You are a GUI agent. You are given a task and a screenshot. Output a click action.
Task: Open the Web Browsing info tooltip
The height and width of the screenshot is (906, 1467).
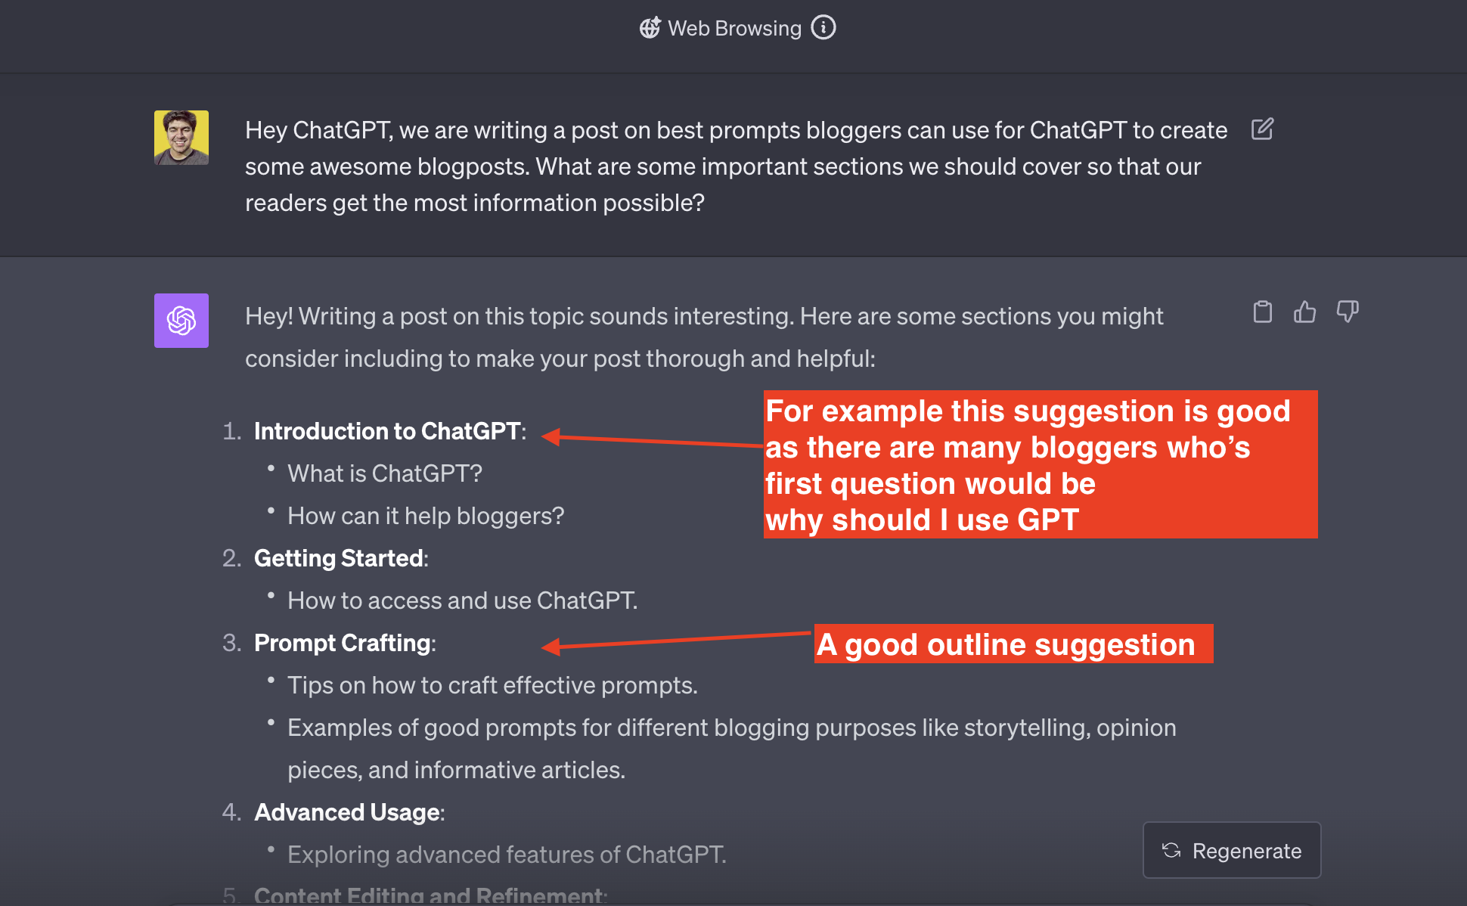(824, 27)
